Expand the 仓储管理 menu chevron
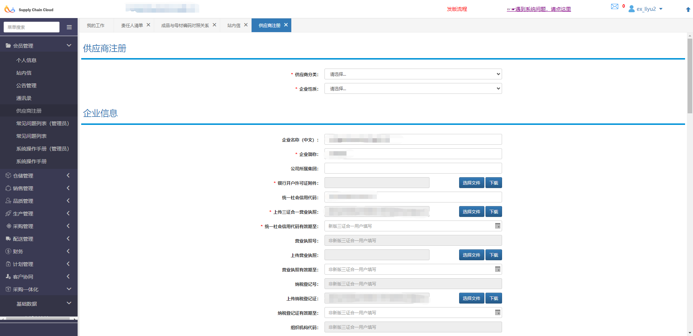 68,175
